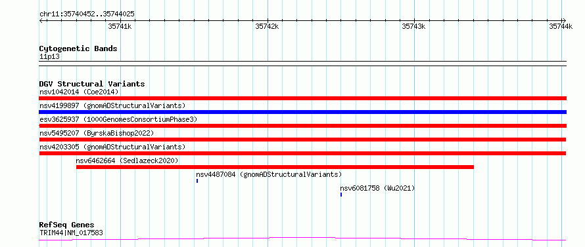Viewport: 585px width, 247px height.
Task: Click the 35741k ruler tick label
Action: (120, 26)
